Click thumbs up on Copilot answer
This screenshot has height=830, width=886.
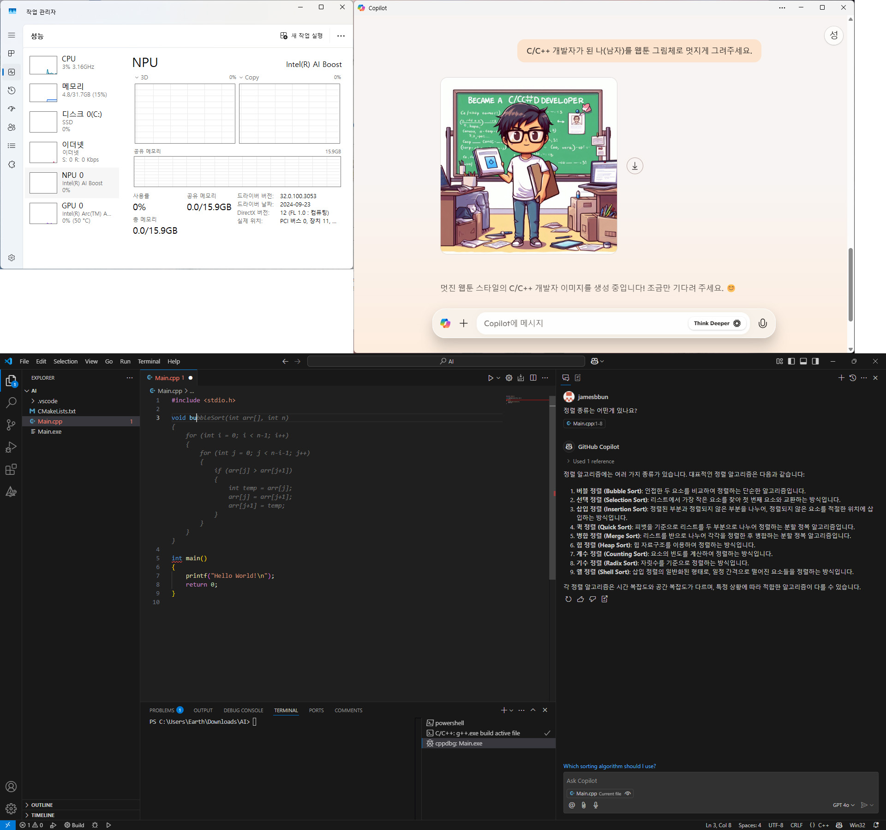coord(580,599)
